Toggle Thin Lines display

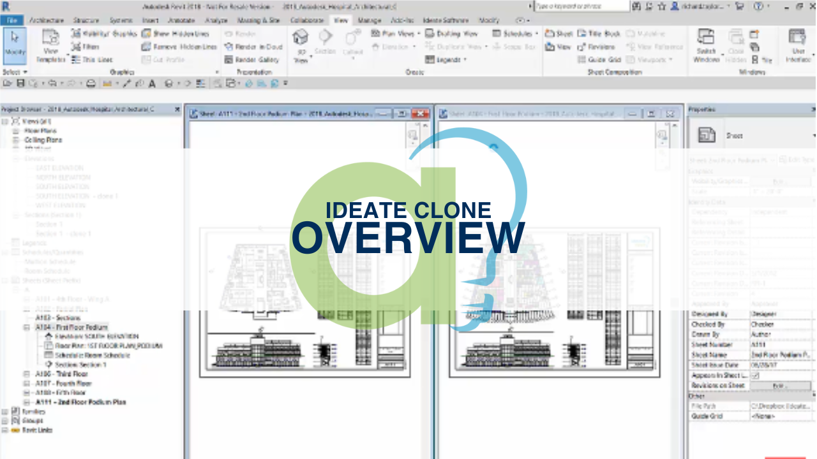click(91, 59)
